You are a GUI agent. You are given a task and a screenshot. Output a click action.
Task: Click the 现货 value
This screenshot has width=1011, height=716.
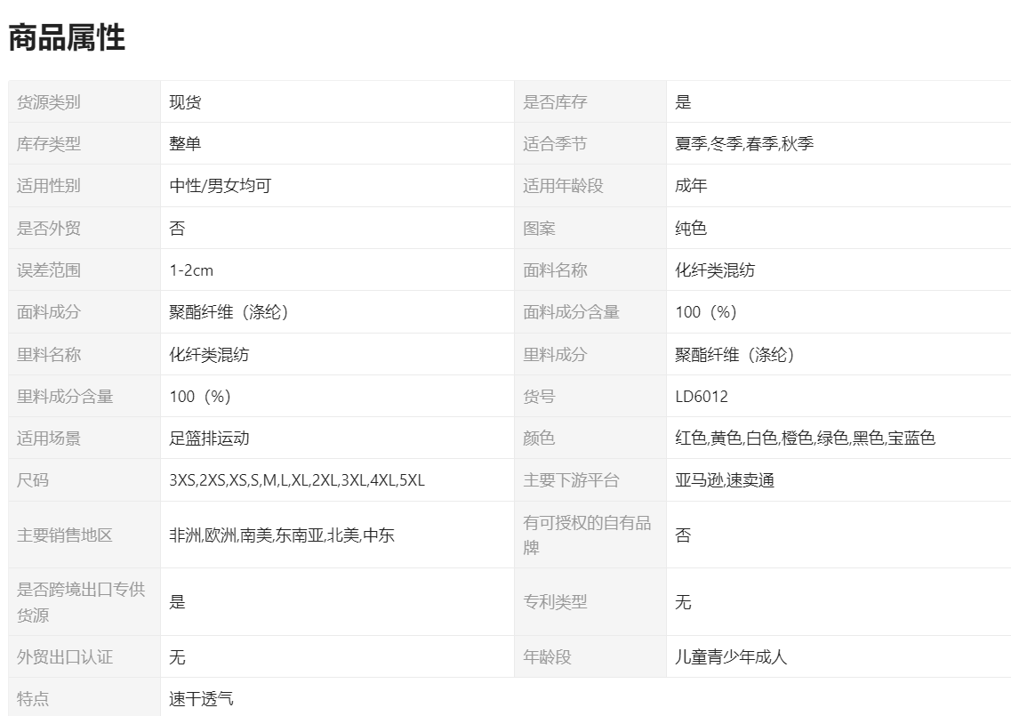pos(185,102)
